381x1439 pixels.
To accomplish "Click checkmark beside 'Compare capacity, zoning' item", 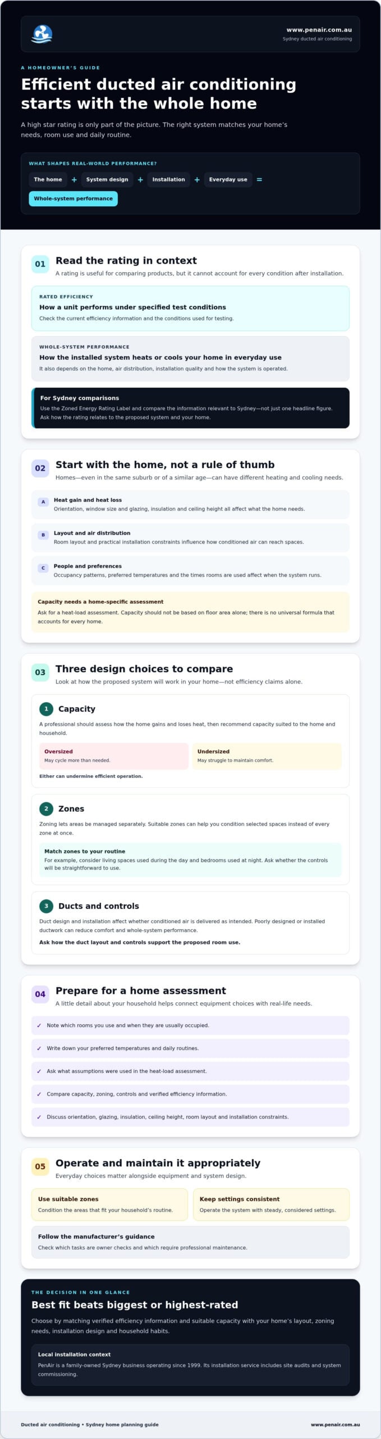I will click(x=39, y=1094).
